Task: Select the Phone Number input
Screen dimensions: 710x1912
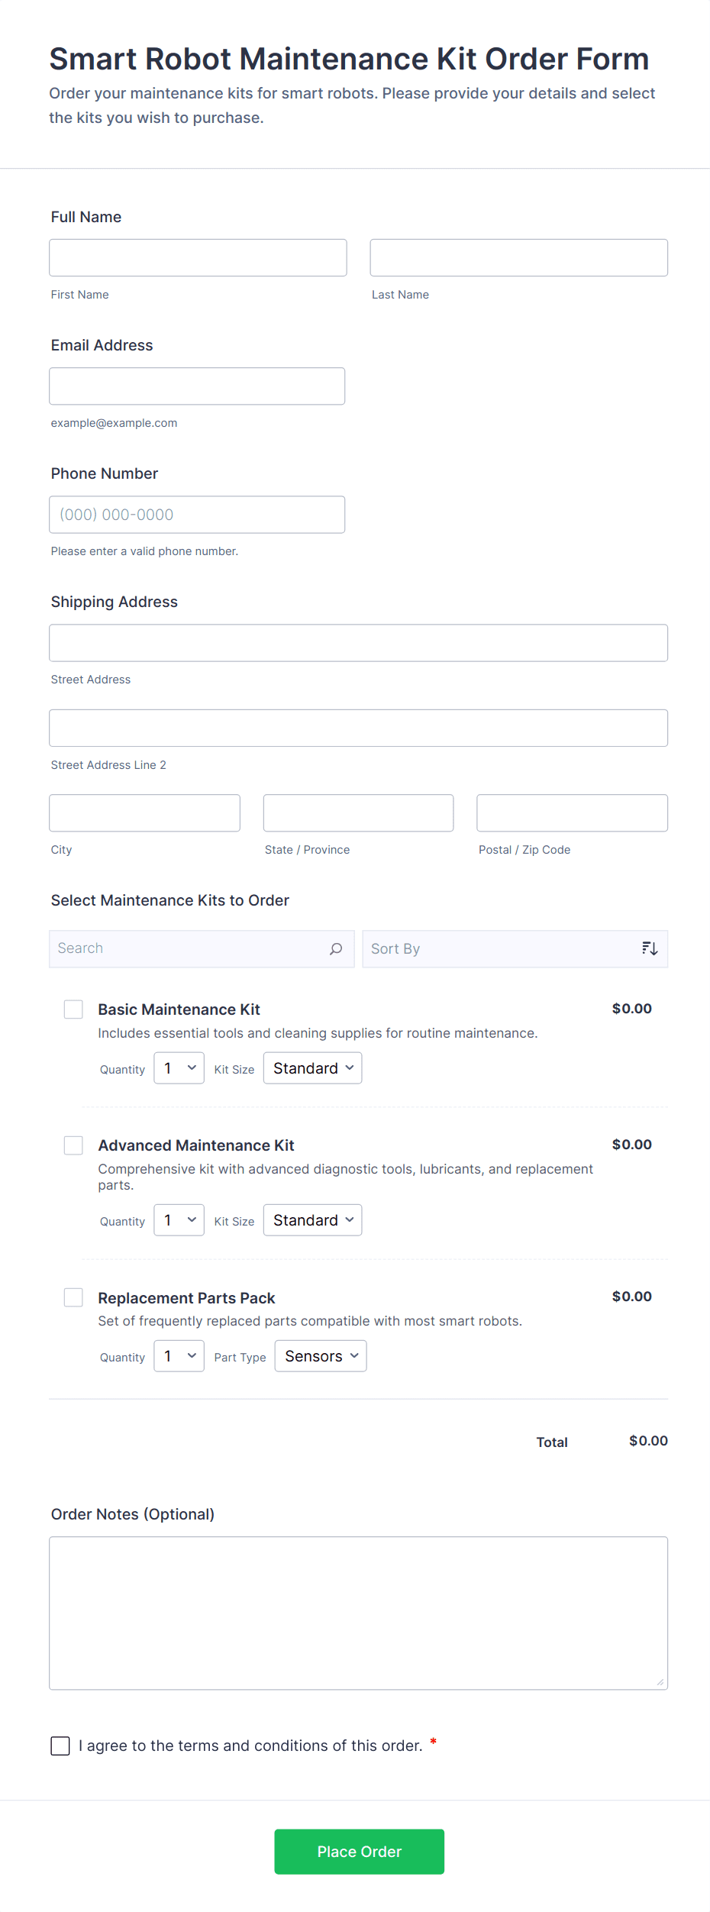Action: click(x=197, y=515)
